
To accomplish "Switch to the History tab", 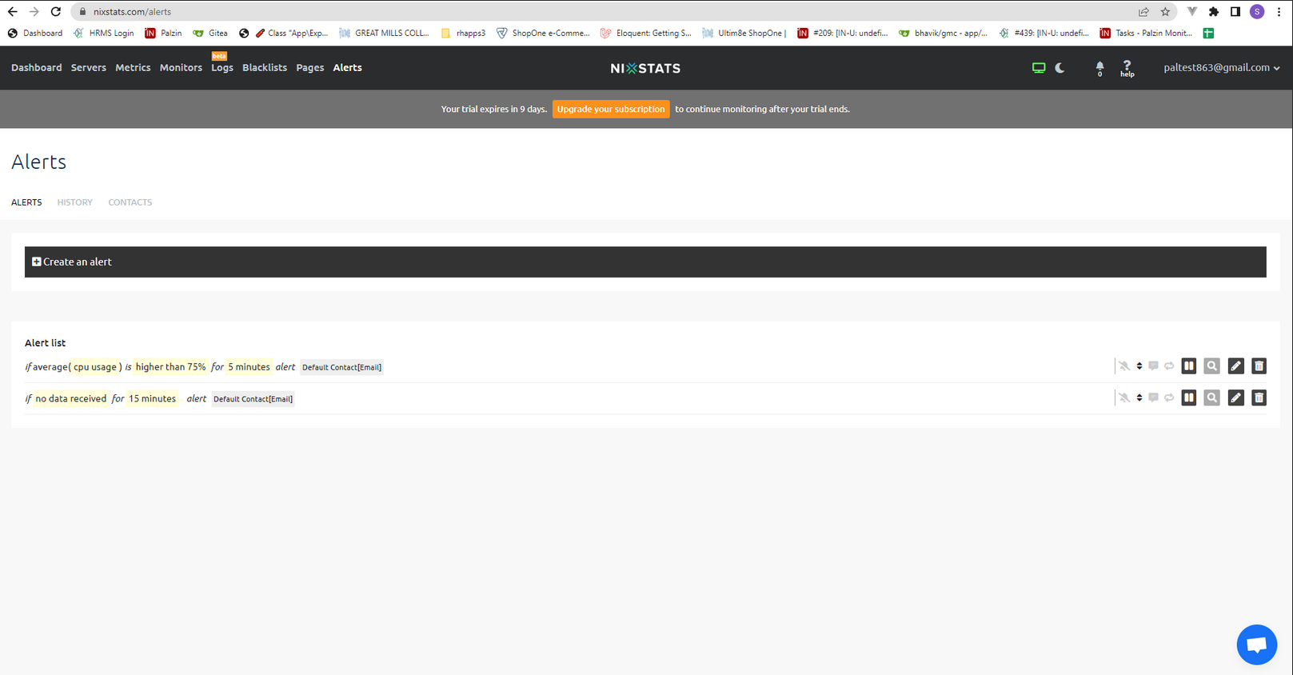I will click(75, 202).
